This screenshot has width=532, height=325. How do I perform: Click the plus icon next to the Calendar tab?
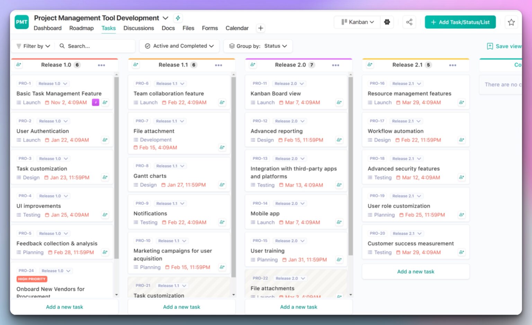tap(260, 28)
